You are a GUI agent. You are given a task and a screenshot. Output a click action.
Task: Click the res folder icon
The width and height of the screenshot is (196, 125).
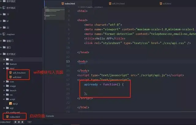[7, 94]
